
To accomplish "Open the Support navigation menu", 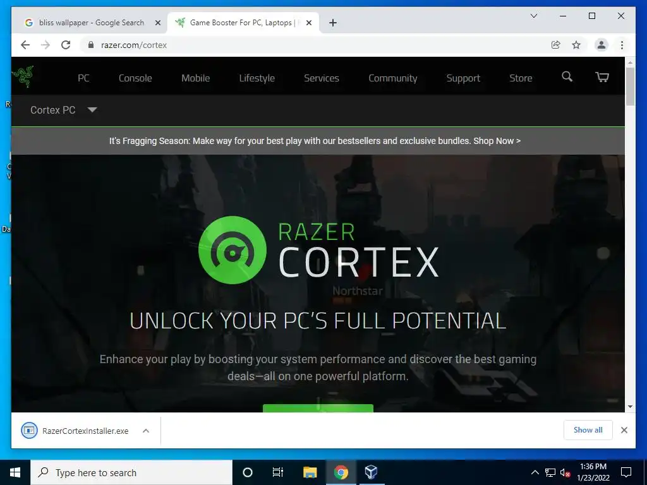I will [463, 78].
